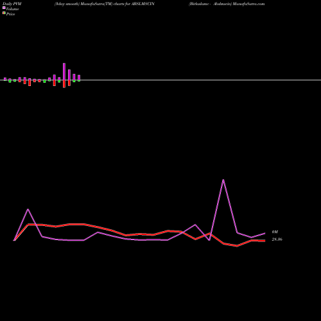Image resolution: width=321 pixels, height=321 pixels.
Task: Click the MunafaSutra.com text in header
Action: [x=248, y=4]
